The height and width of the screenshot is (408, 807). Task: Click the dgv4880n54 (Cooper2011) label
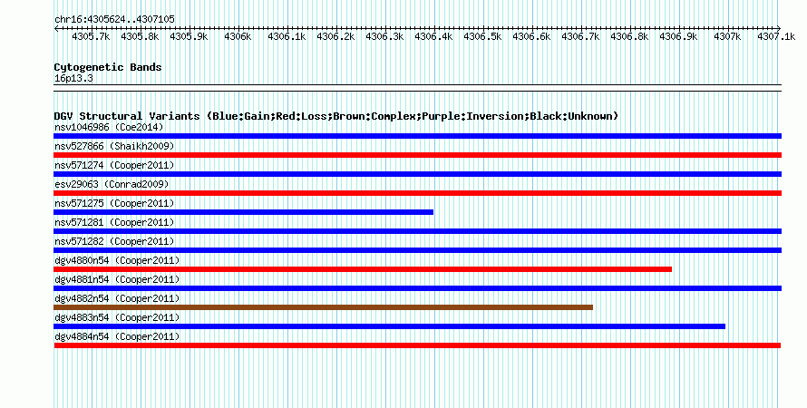tap(117, 260)
